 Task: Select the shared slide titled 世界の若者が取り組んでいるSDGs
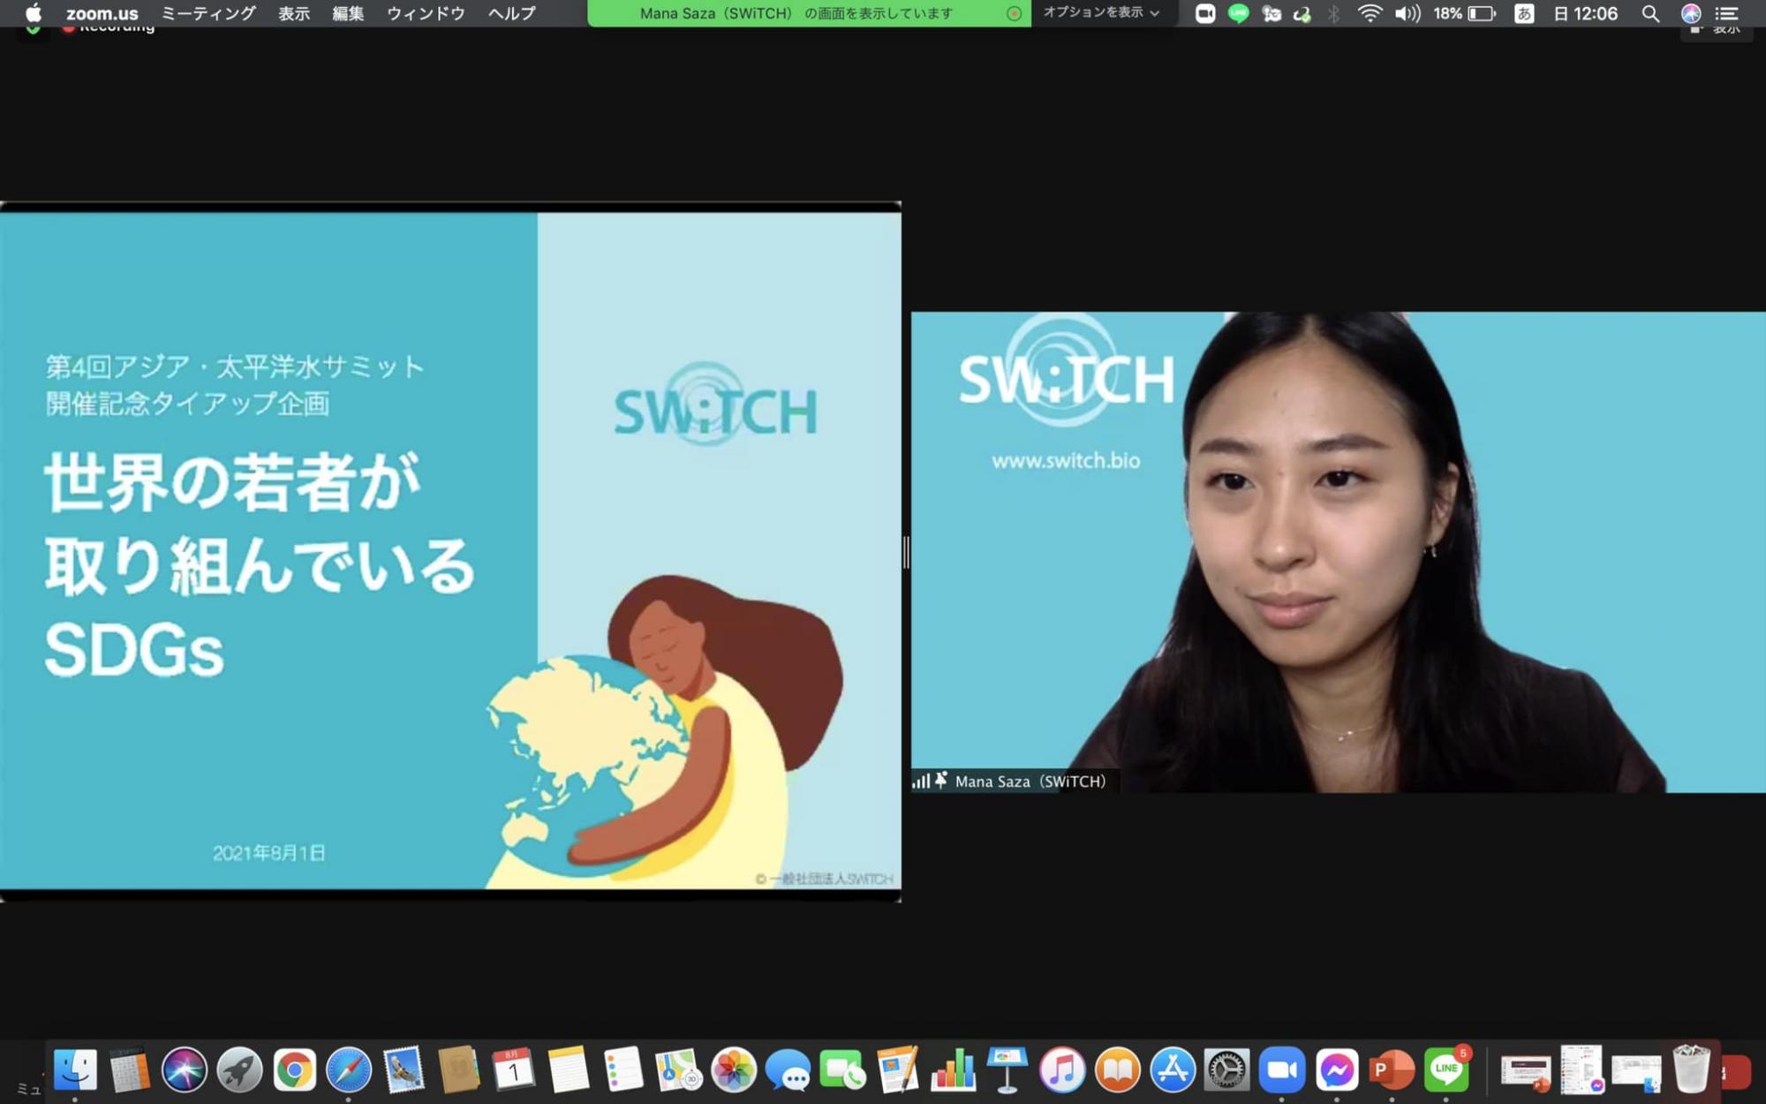click(450, 551)
